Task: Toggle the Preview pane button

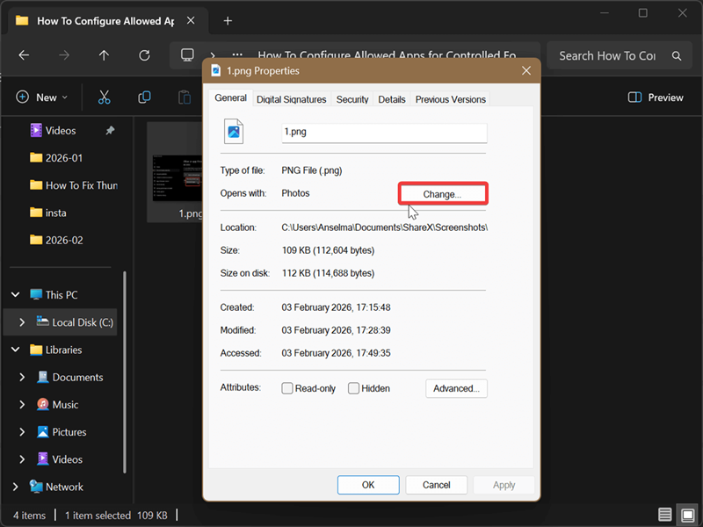Action: pyautogui.click(x=656, y=97)
